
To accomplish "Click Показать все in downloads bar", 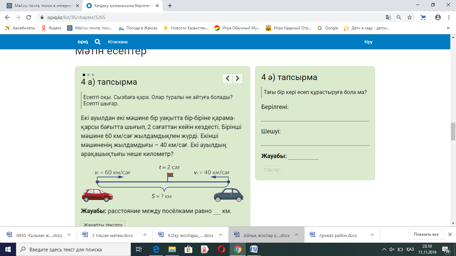I will pos(426,234).
